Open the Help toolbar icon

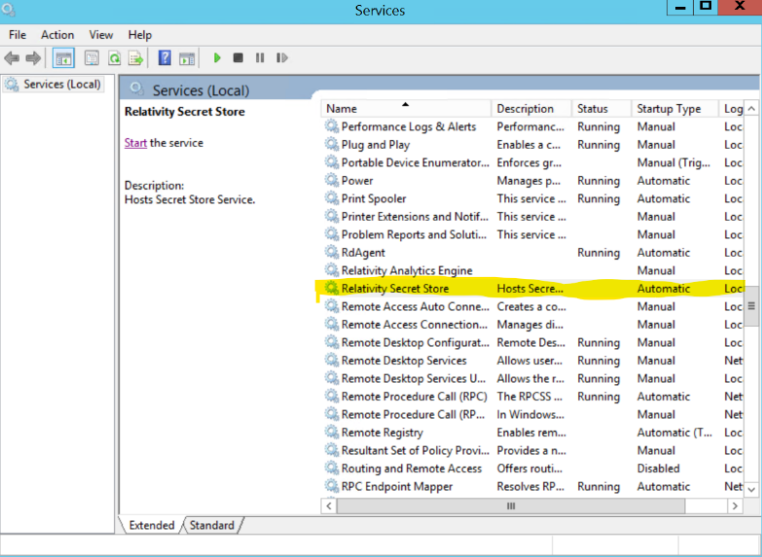tap(164, 58)
